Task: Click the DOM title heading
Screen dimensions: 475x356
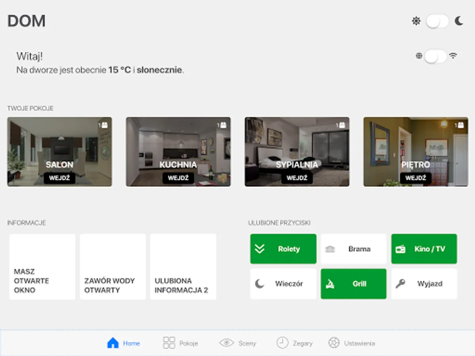Action: pyautogui.click(x=27, y=21)
